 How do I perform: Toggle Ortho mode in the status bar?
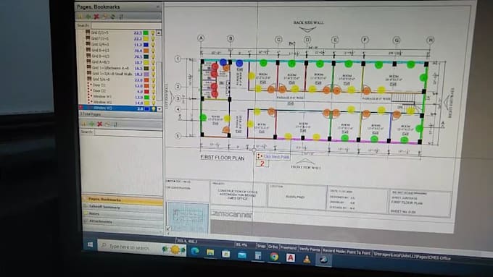[x=273, y=247]
